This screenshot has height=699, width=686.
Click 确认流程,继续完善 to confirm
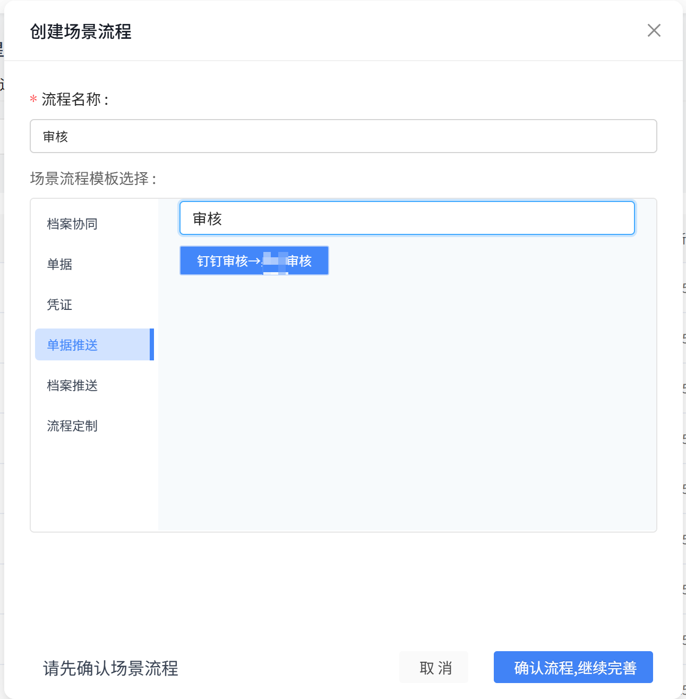pos(573,668)
